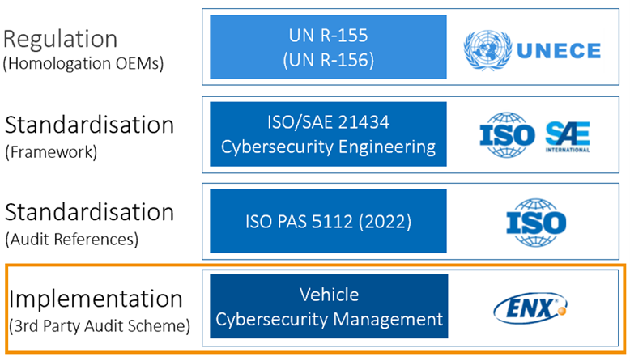630x361 pixels.
Task: Click the ISO logo in Audit References row
Action: (536, 222)
